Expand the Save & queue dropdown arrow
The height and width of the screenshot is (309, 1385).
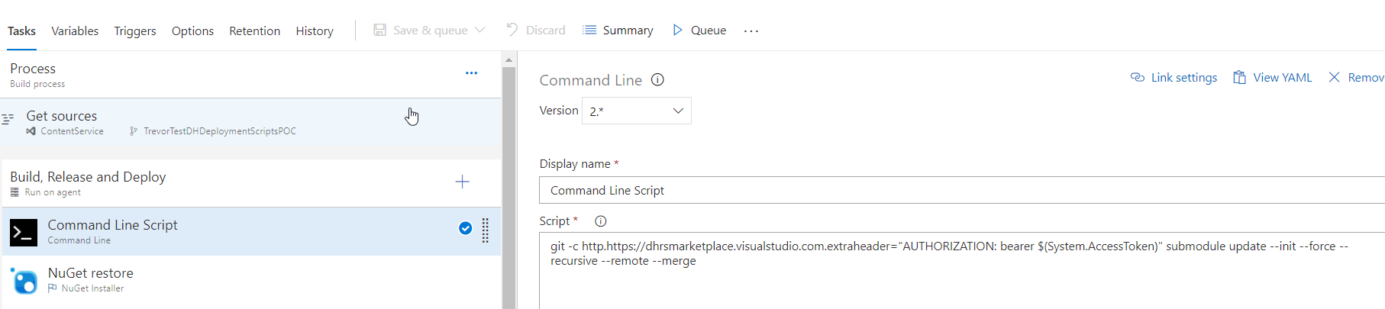pos(480,31)
